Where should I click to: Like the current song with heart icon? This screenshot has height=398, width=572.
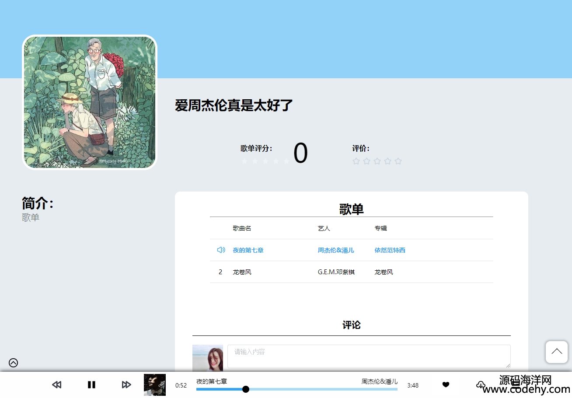[x=446, y=385]
